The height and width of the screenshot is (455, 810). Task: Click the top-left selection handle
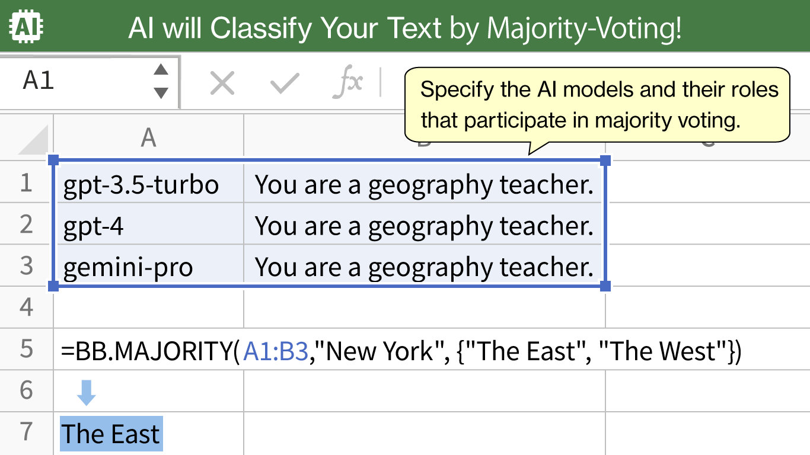point(53,161)
